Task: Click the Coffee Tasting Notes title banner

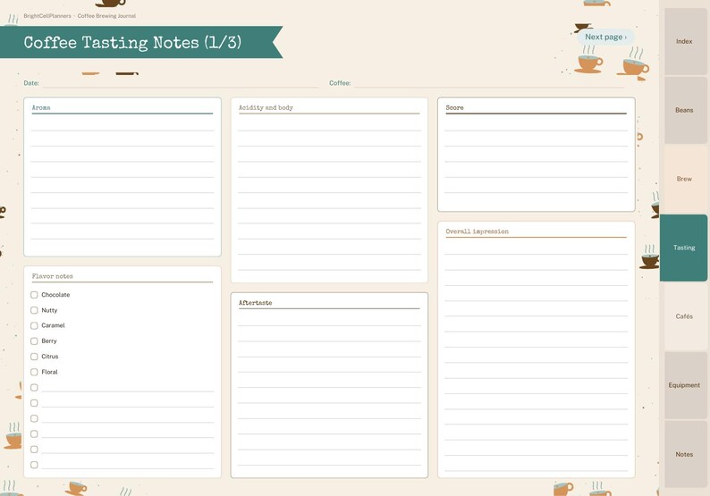Action: (141, 42)
